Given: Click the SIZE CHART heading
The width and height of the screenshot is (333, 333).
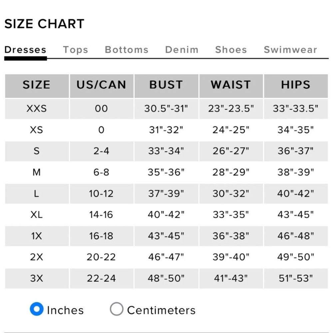Looking at the screenshot, I should [x=44, y=24].
